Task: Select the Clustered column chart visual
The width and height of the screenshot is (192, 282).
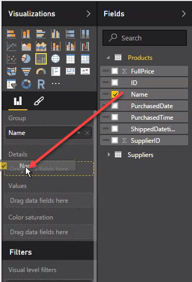Action: [56, 34]
